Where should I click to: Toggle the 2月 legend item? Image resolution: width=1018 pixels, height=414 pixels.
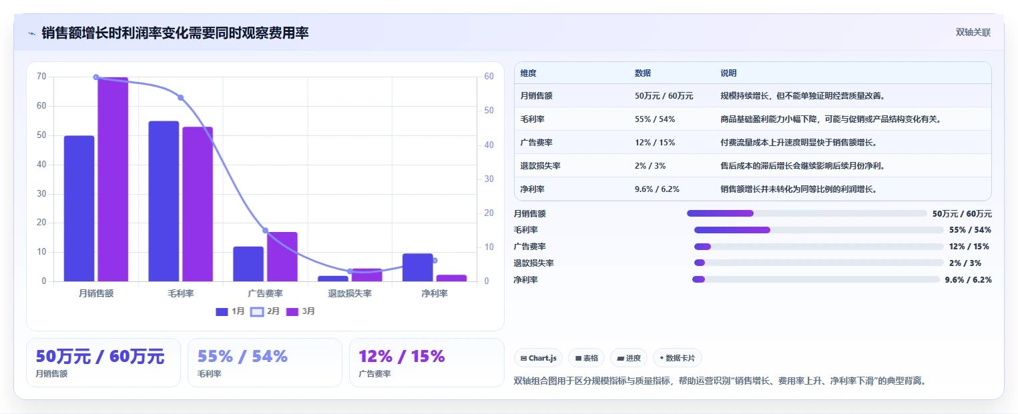[x=265, y=311]
